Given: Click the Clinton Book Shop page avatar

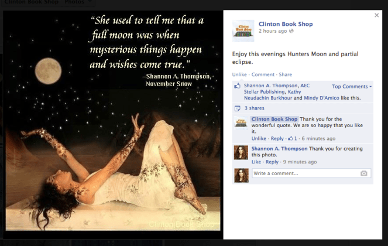Looking at the screenshot, I should click(x=243, y=31).
